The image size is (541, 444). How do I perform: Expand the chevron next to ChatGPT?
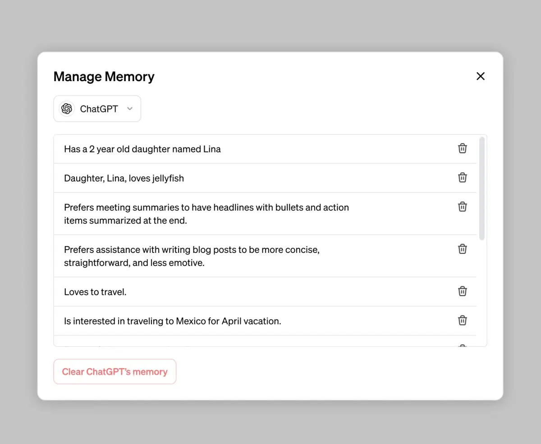(x=130, y=109)
